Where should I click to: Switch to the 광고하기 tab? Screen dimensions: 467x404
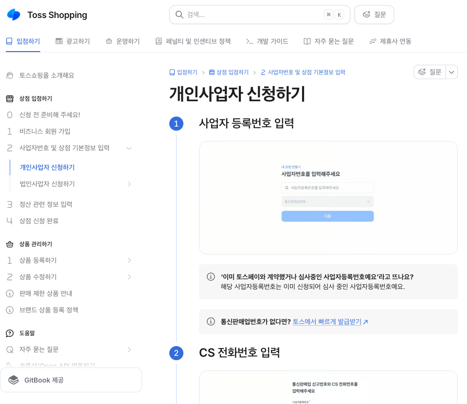pyautogui.click(x=72, y=41)
